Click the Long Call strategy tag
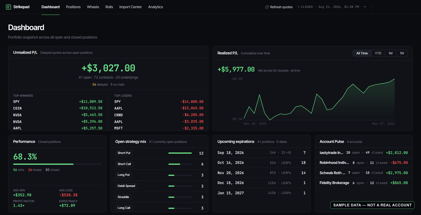The height and width of the screenshot is (215, 421). tap(124, 208)
